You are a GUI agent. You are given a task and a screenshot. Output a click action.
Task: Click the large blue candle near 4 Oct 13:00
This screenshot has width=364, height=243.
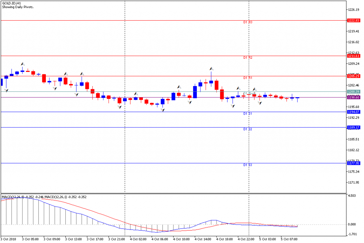(x=195, y=92)
